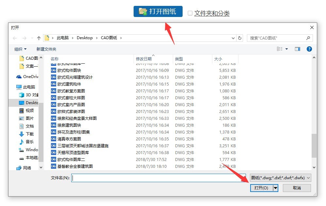This screenshot has height=206, width=326.
Task: Focus the 搜索"CAD图纸" search box
Action: (280, 38)
